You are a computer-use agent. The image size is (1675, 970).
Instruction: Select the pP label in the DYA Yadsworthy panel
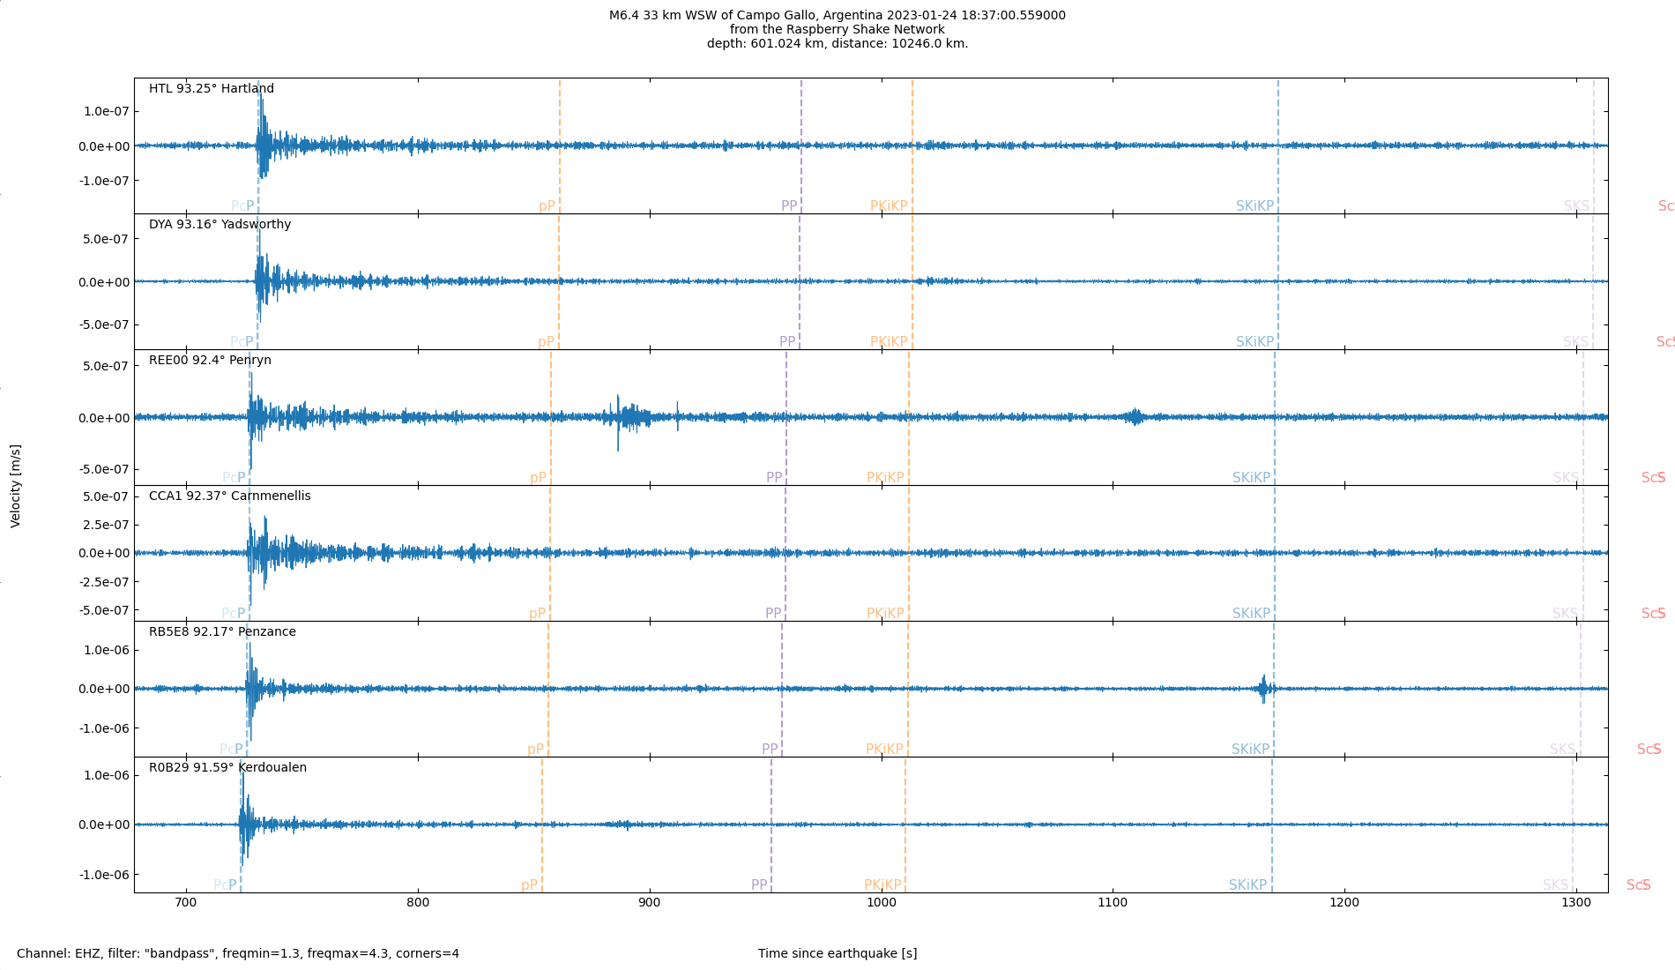547,342
